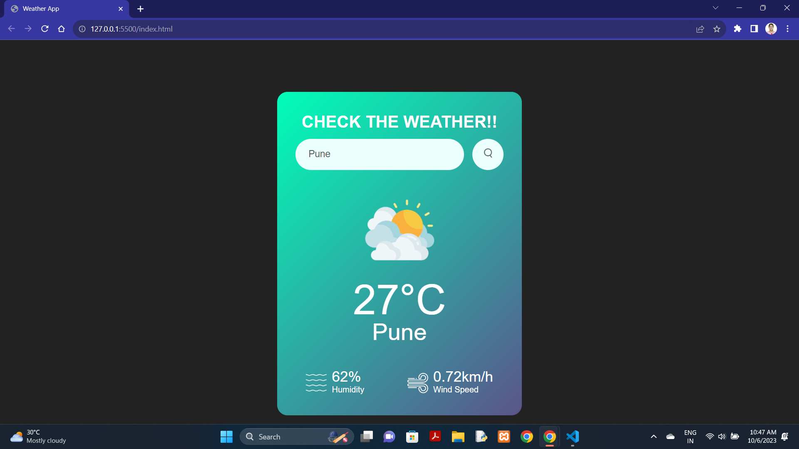The height and width of the screenshot is (449, 799).
Task: Click the search input field
Action: tap(380, 154)
